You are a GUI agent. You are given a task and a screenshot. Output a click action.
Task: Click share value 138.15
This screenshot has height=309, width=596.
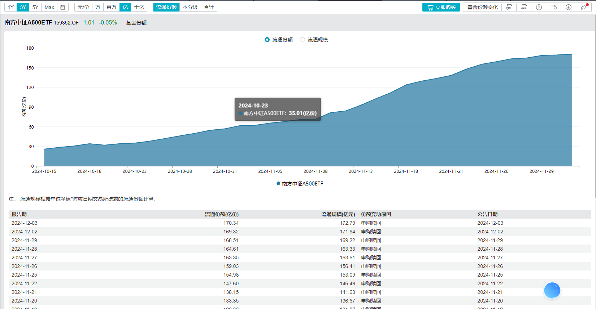click(x=231, y=292)
